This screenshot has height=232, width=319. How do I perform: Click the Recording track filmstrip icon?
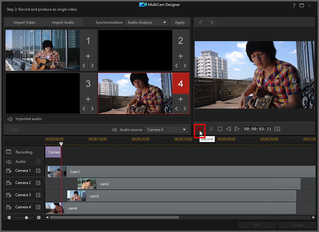8,152
